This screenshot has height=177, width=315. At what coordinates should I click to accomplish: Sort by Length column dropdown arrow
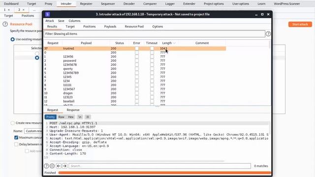174,43
